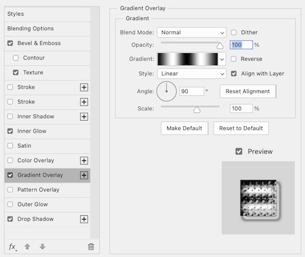The height and width of the screenshot is (257, 305).
Task: Add a Gradient Overlay instance via plus
Action: [84, 175]
